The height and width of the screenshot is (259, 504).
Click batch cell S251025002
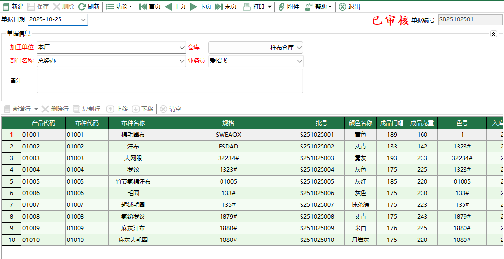(322, 147)
